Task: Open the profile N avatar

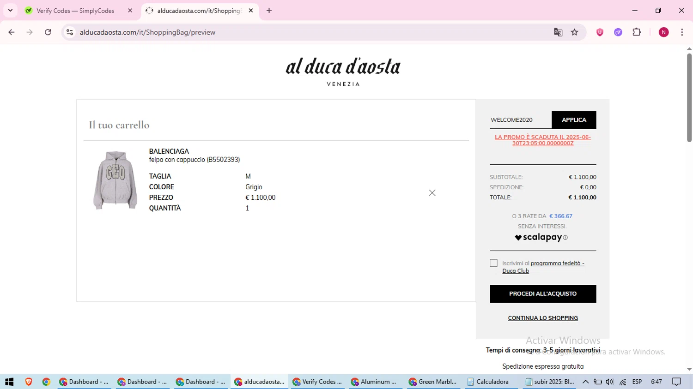Action: (664, 32)
